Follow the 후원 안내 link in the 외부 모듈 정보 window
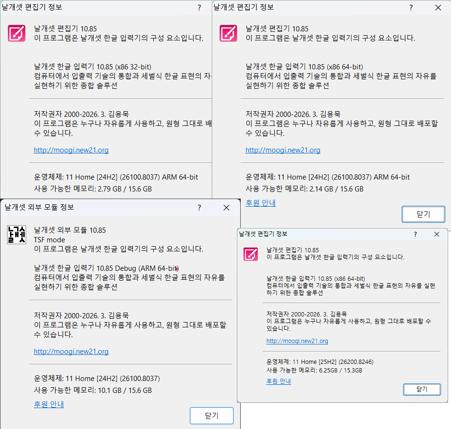 tap(49, 404)
